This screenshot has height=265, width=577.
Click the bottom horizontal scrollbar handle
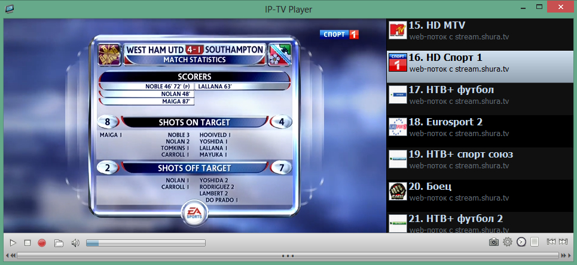click(288, 255)
